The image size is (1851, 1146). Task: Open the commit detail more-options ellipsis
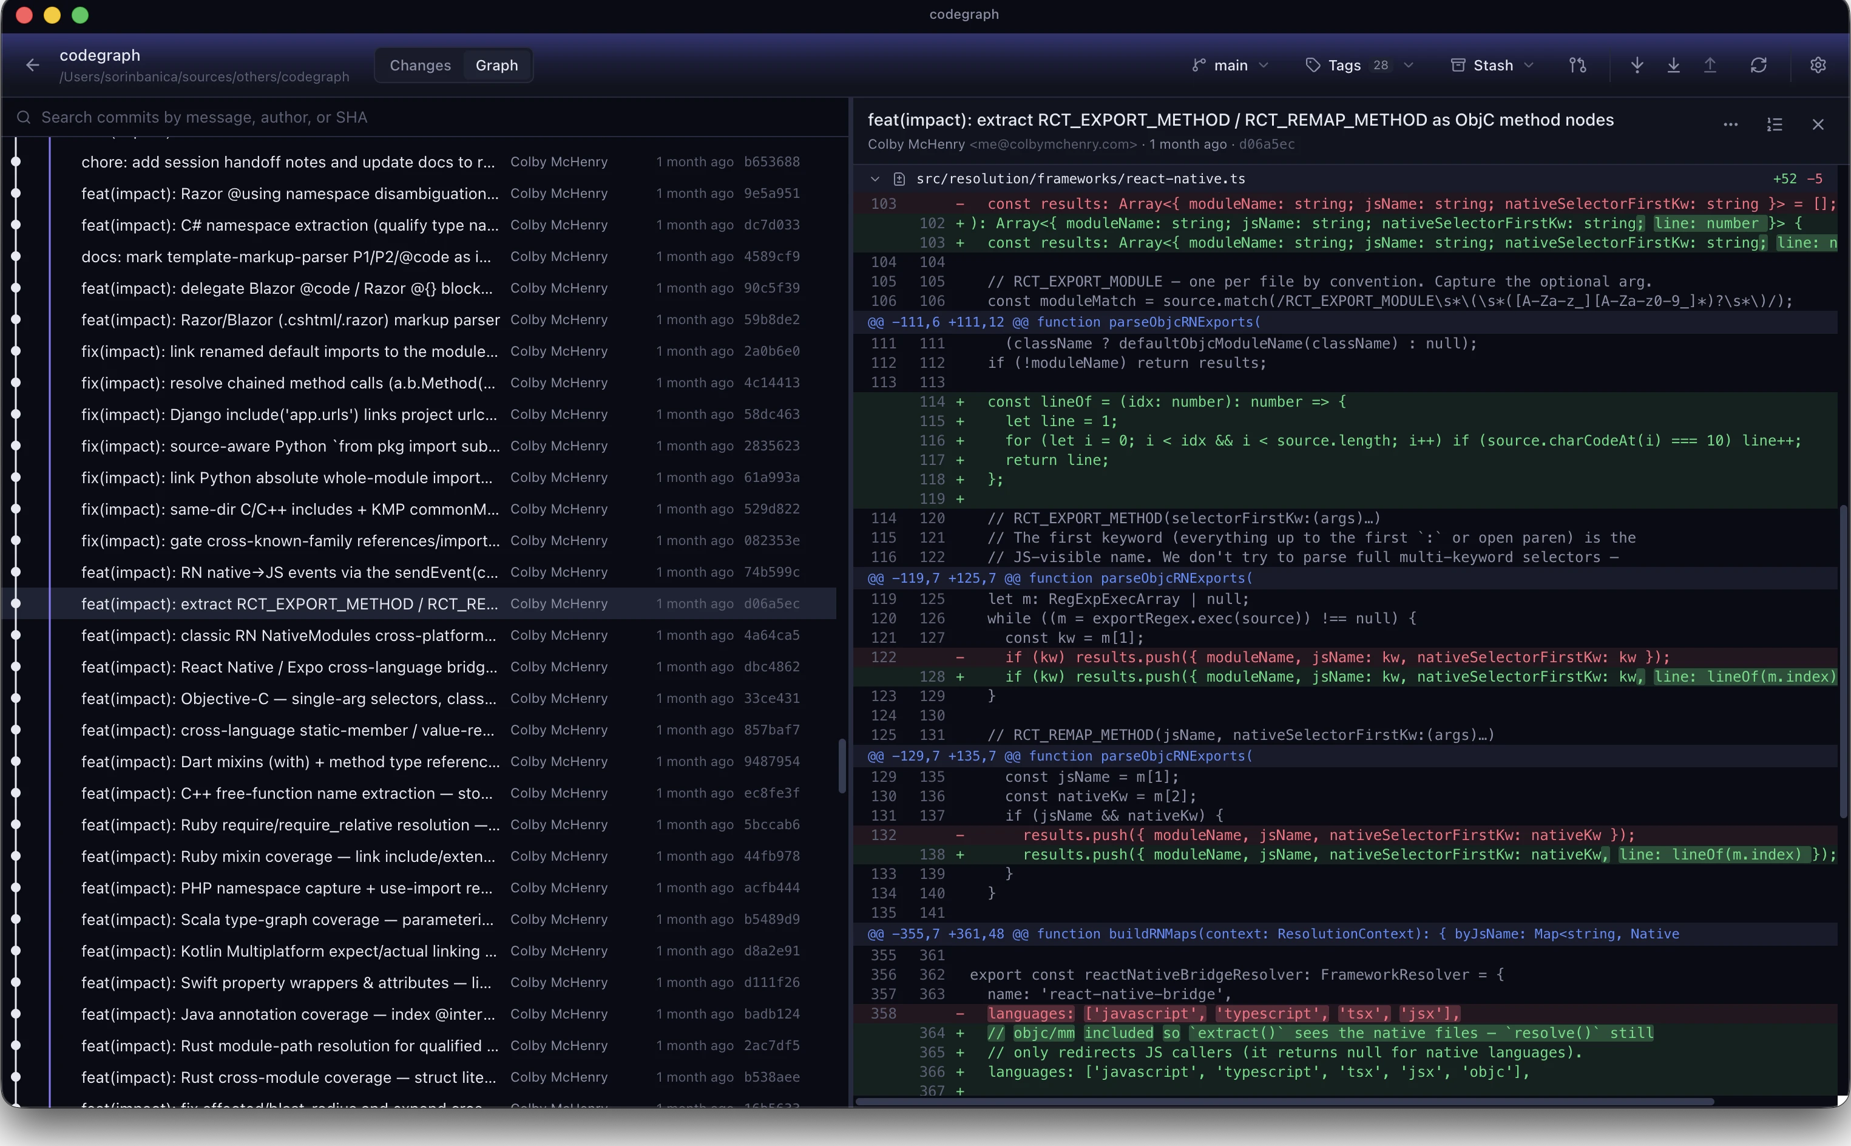point(1730,124)
